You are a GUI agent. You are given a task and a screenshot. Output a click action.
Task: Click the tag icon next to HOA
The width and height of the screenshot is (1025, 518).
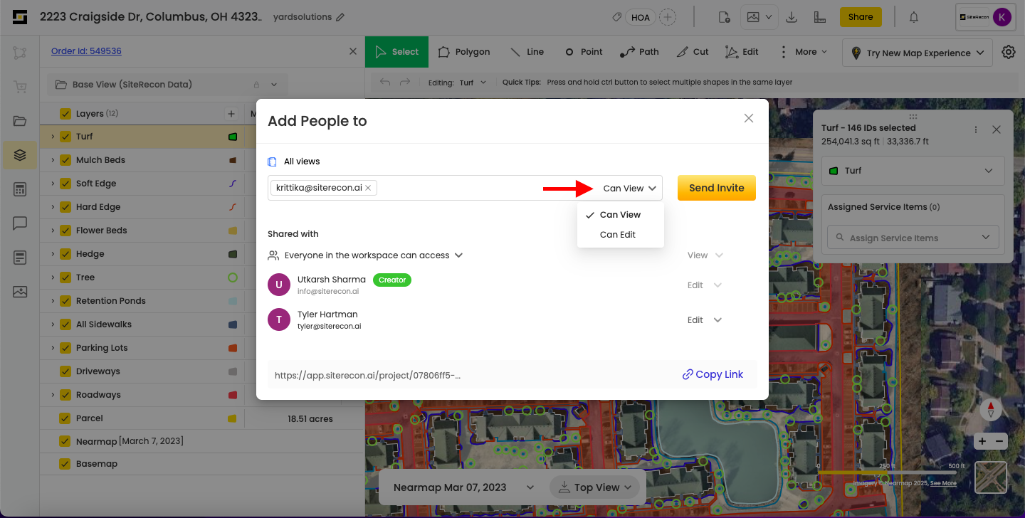click(617, 17)
